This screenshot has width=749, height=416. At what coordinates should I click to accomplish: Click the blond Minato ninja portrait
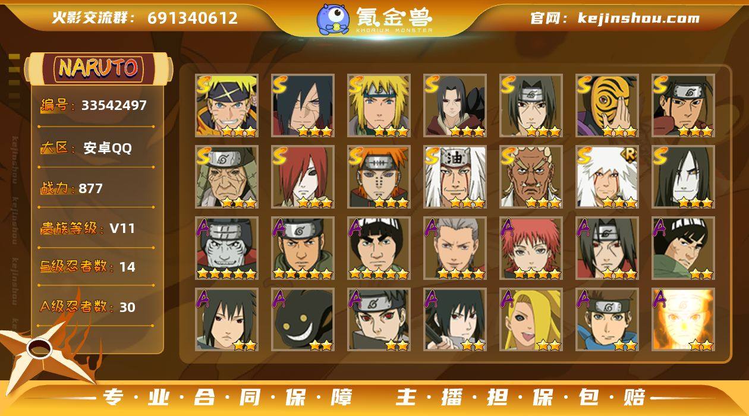pos(379,106)
